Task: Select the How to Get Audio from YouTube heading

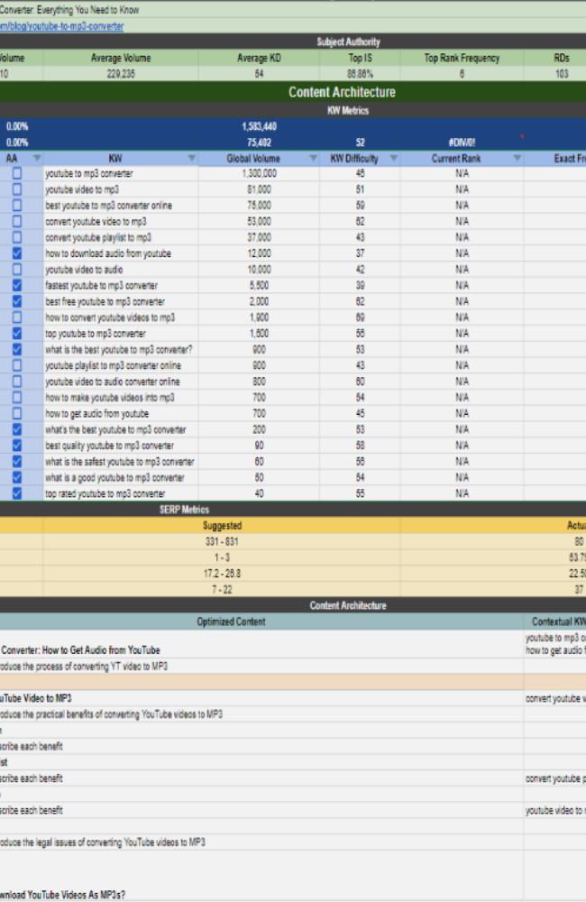Action: pos(80,650)
